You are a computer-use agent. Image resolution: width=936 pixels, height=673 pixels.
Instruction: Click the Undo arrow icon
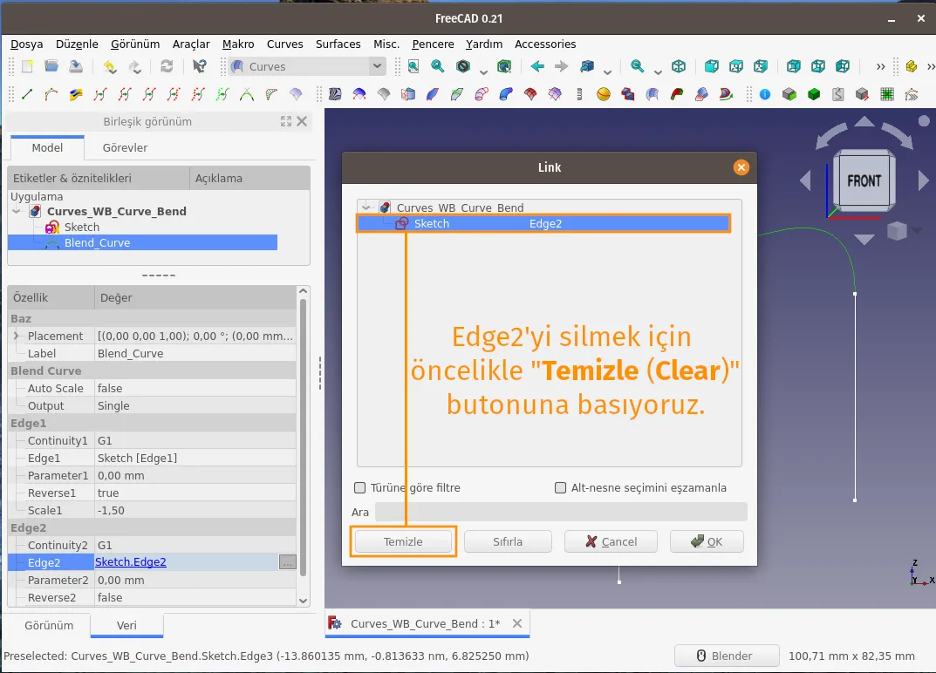[109, 66]
